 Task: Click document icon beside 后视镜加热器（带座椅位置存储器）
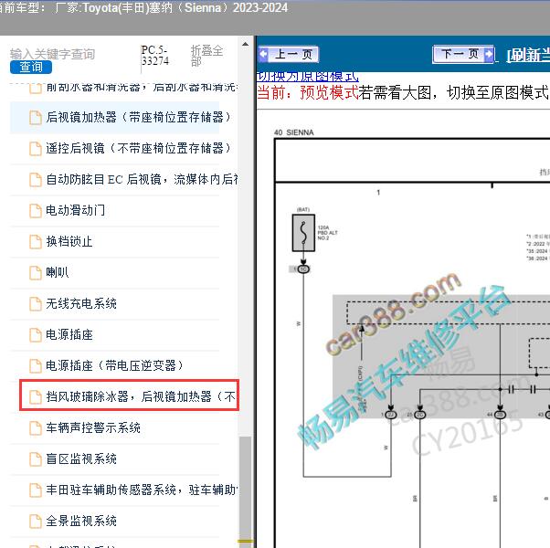tap(36, 118)
